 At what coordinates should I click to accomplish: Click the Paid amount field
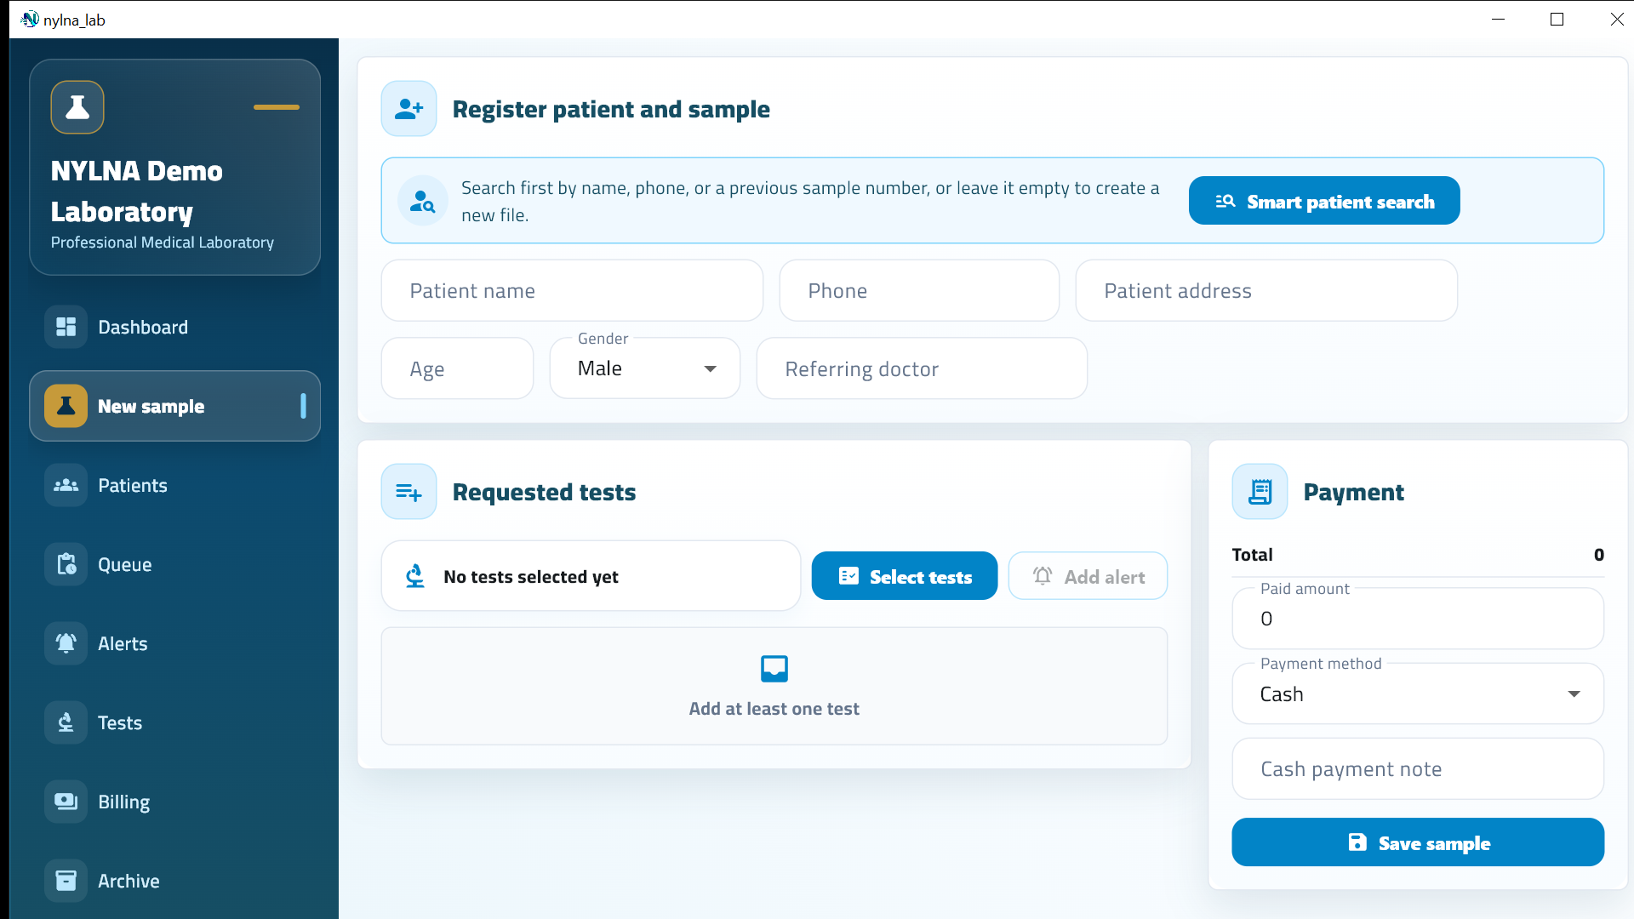[1418, 619]
